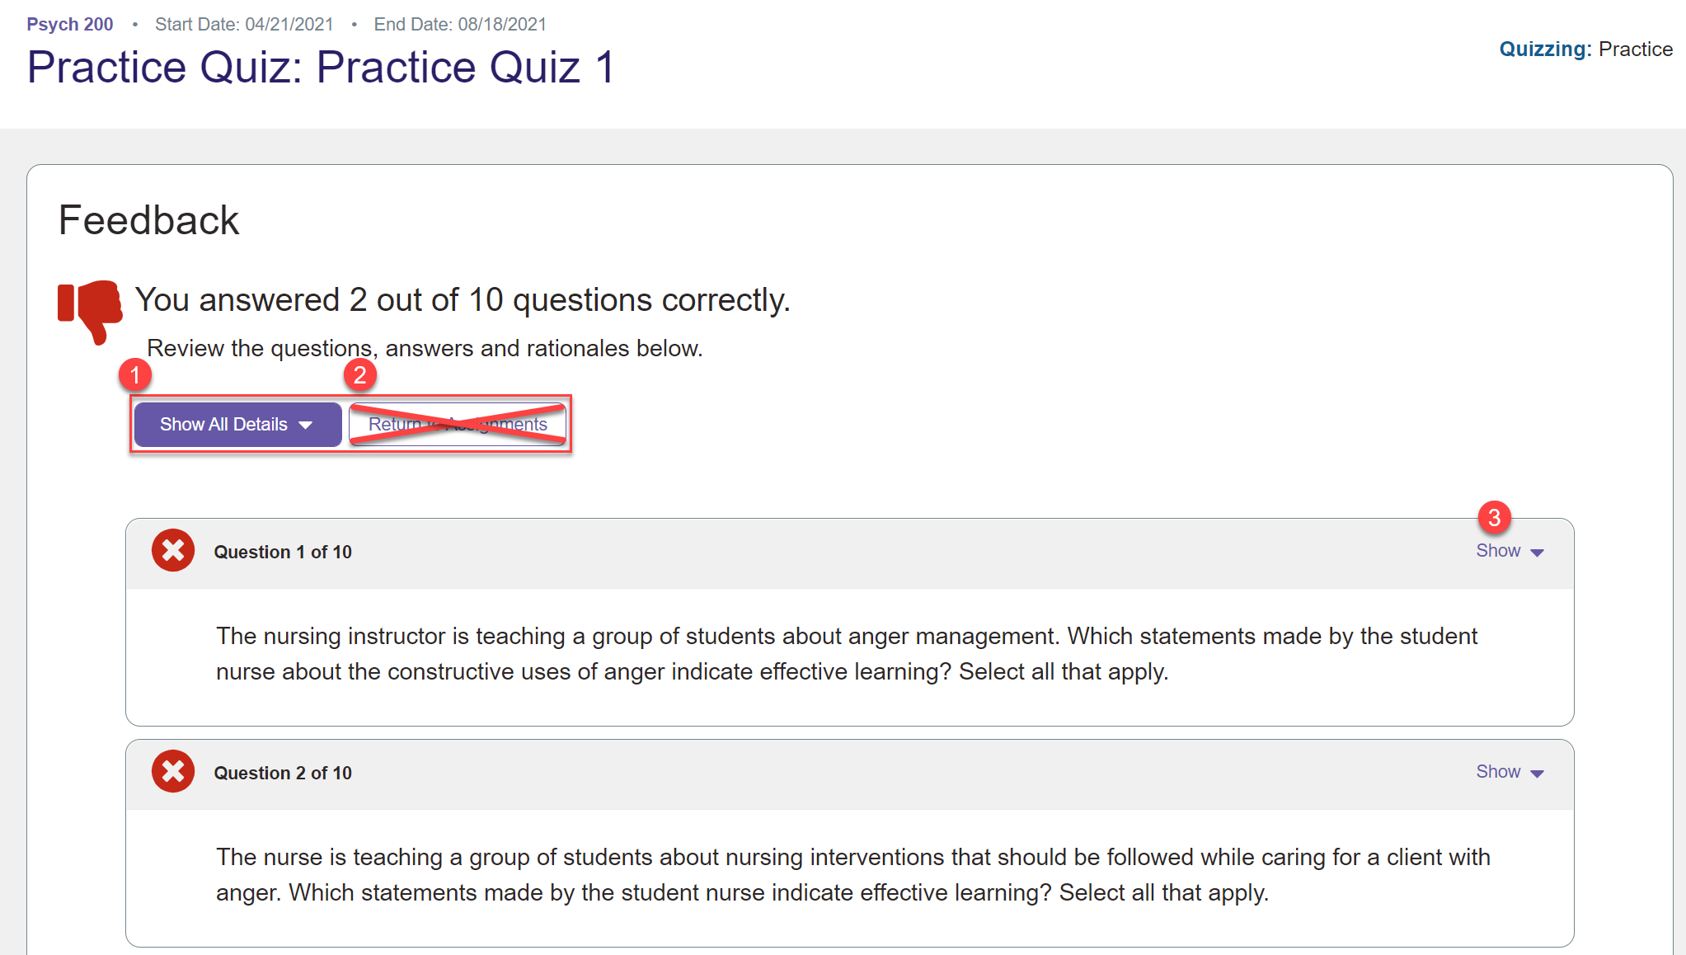Click the red annotation badge numbered 3
Screen dimensions: 1686x955
point(1494,518)
